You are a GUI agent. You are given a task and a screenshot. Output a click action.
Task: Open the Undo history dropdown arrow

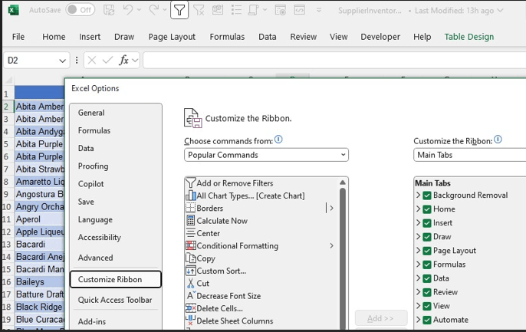point(139,10)
